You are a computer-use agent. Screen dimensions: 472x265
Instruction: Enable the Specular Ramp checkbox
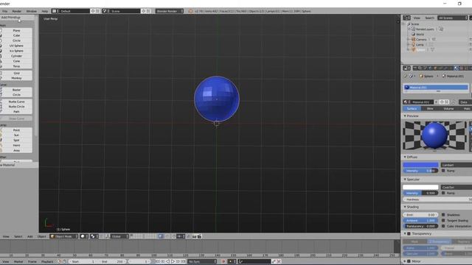(x=443, y=193)
